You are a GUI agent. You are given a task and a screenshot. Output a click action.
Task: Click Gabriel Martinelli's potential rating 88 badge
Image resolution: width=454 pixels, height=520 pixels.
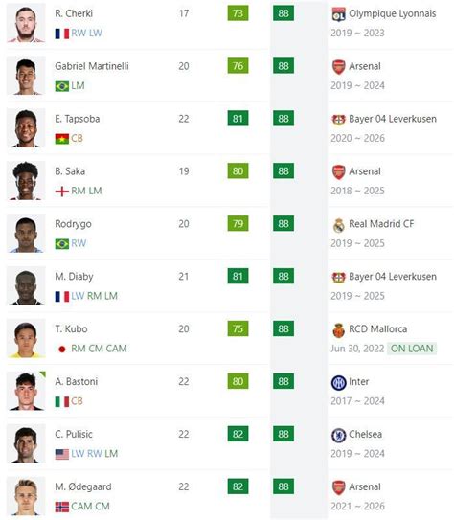(284, 66)
